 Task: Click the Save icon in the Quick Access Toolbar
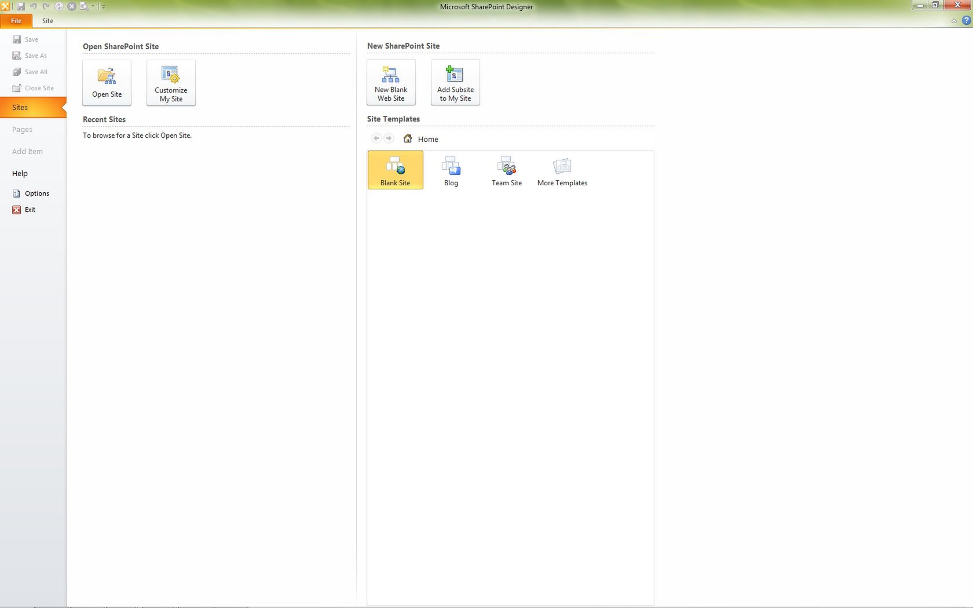pos(21,6)
